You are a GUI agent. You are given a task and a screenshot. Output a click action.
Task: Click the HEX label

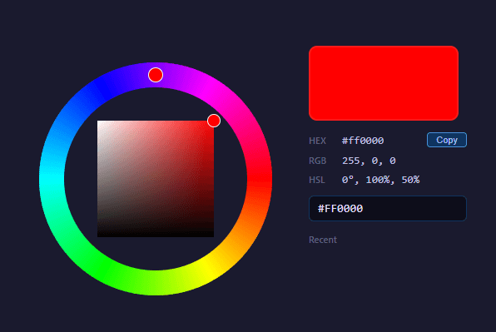pos(317,141)
